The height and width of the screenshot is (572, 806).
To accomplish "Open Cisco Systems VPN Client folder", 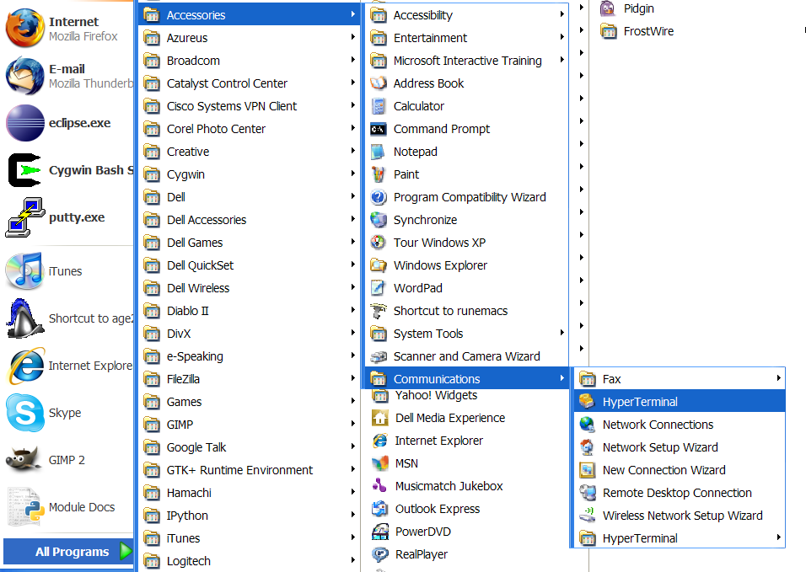I will pyautogui.click(x=250, y=106).
